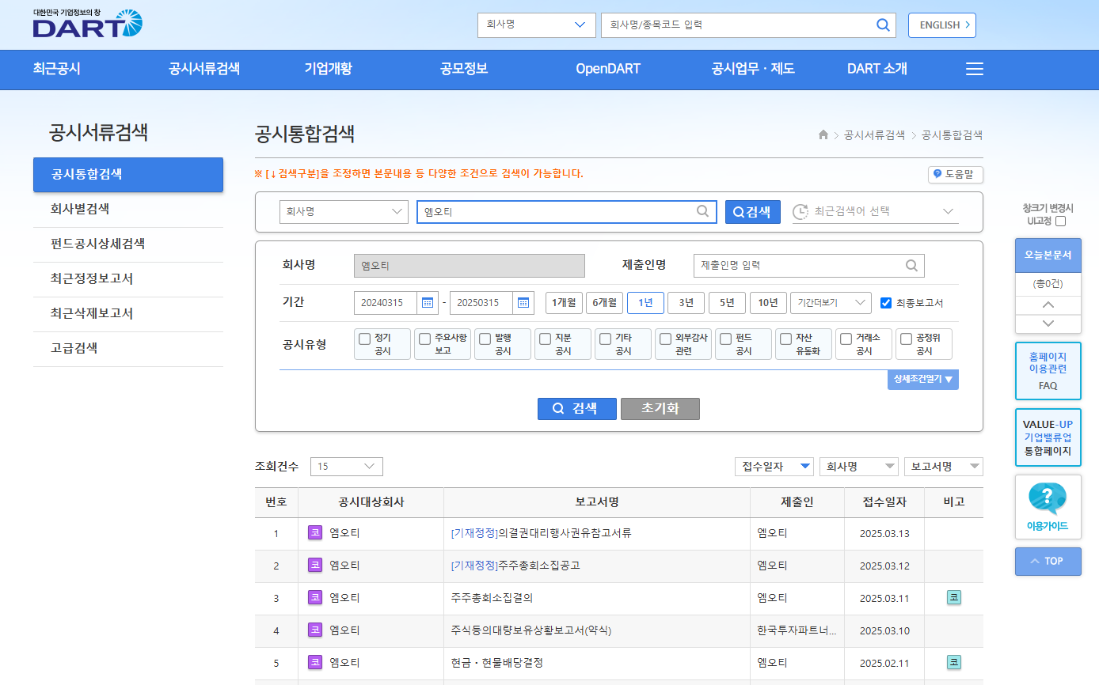Click the KOSDAQ badge icon in row 2
The width and height of the screenshot is (1099, 685).
click(x=315, y=566)
